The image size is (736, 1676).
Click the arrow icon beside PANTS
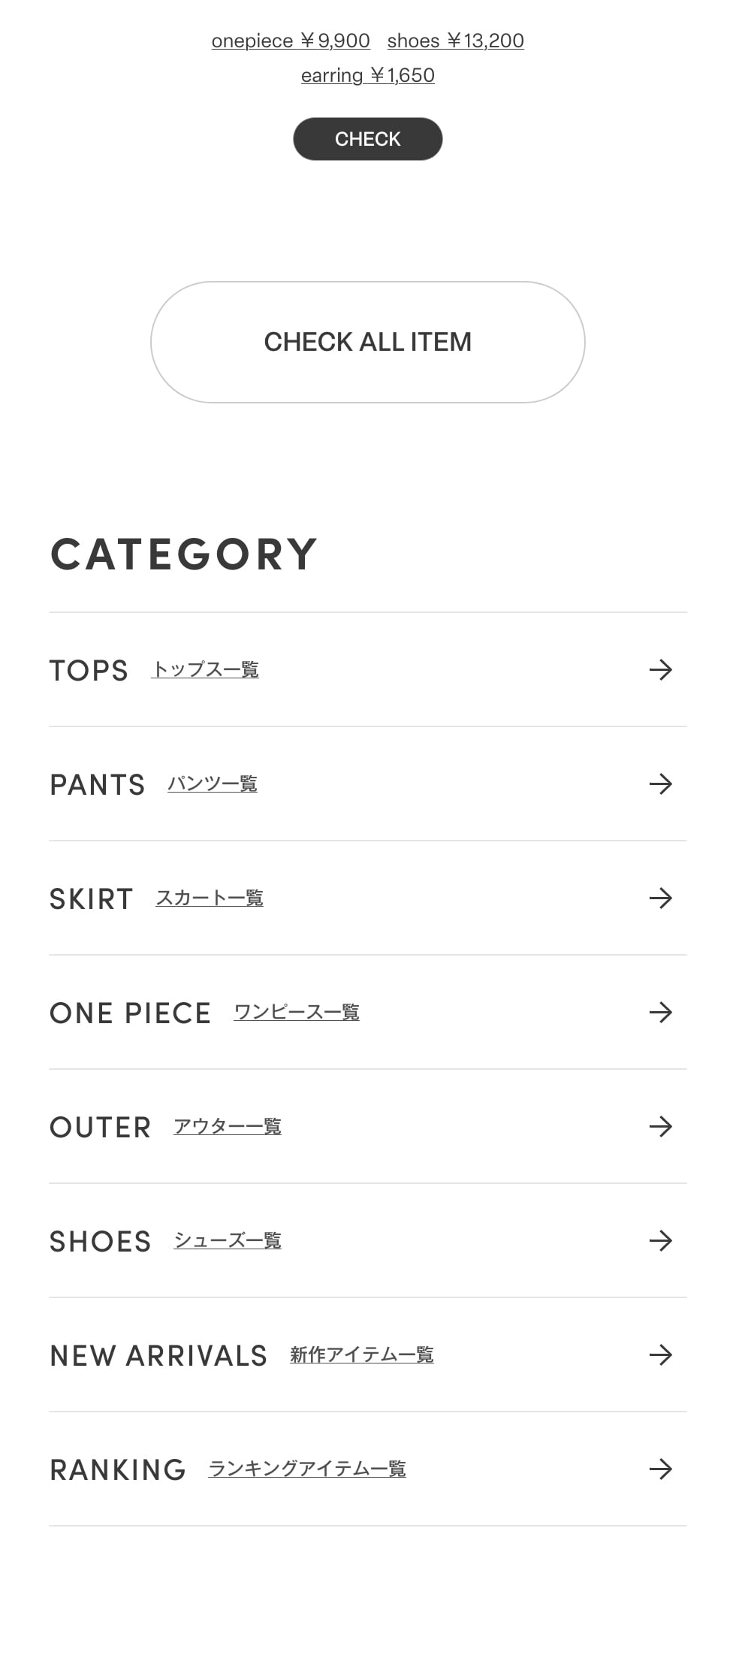tap(660, 784)
